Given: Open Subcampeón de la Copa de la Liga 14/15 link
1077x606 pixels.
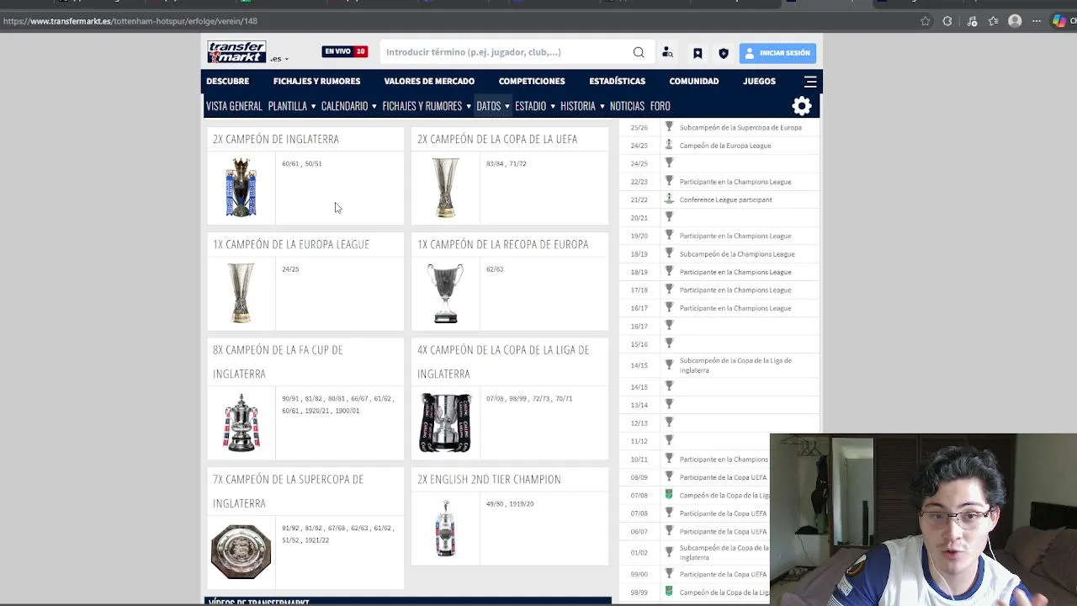Looking at the screenshot, I should 735,365.
